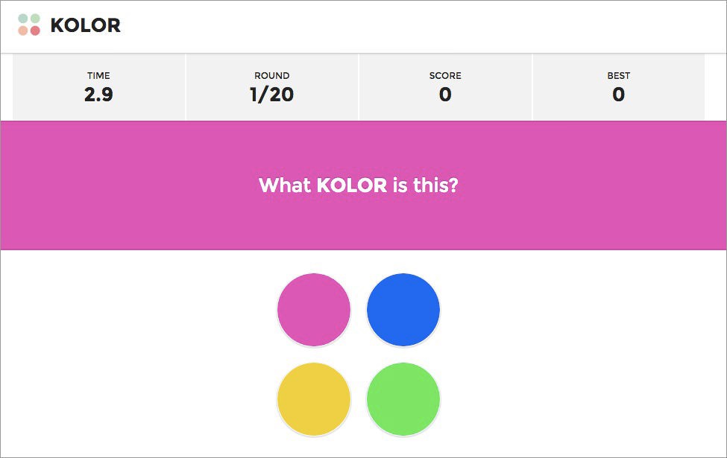Click the TIME label

tap(98, 75)
